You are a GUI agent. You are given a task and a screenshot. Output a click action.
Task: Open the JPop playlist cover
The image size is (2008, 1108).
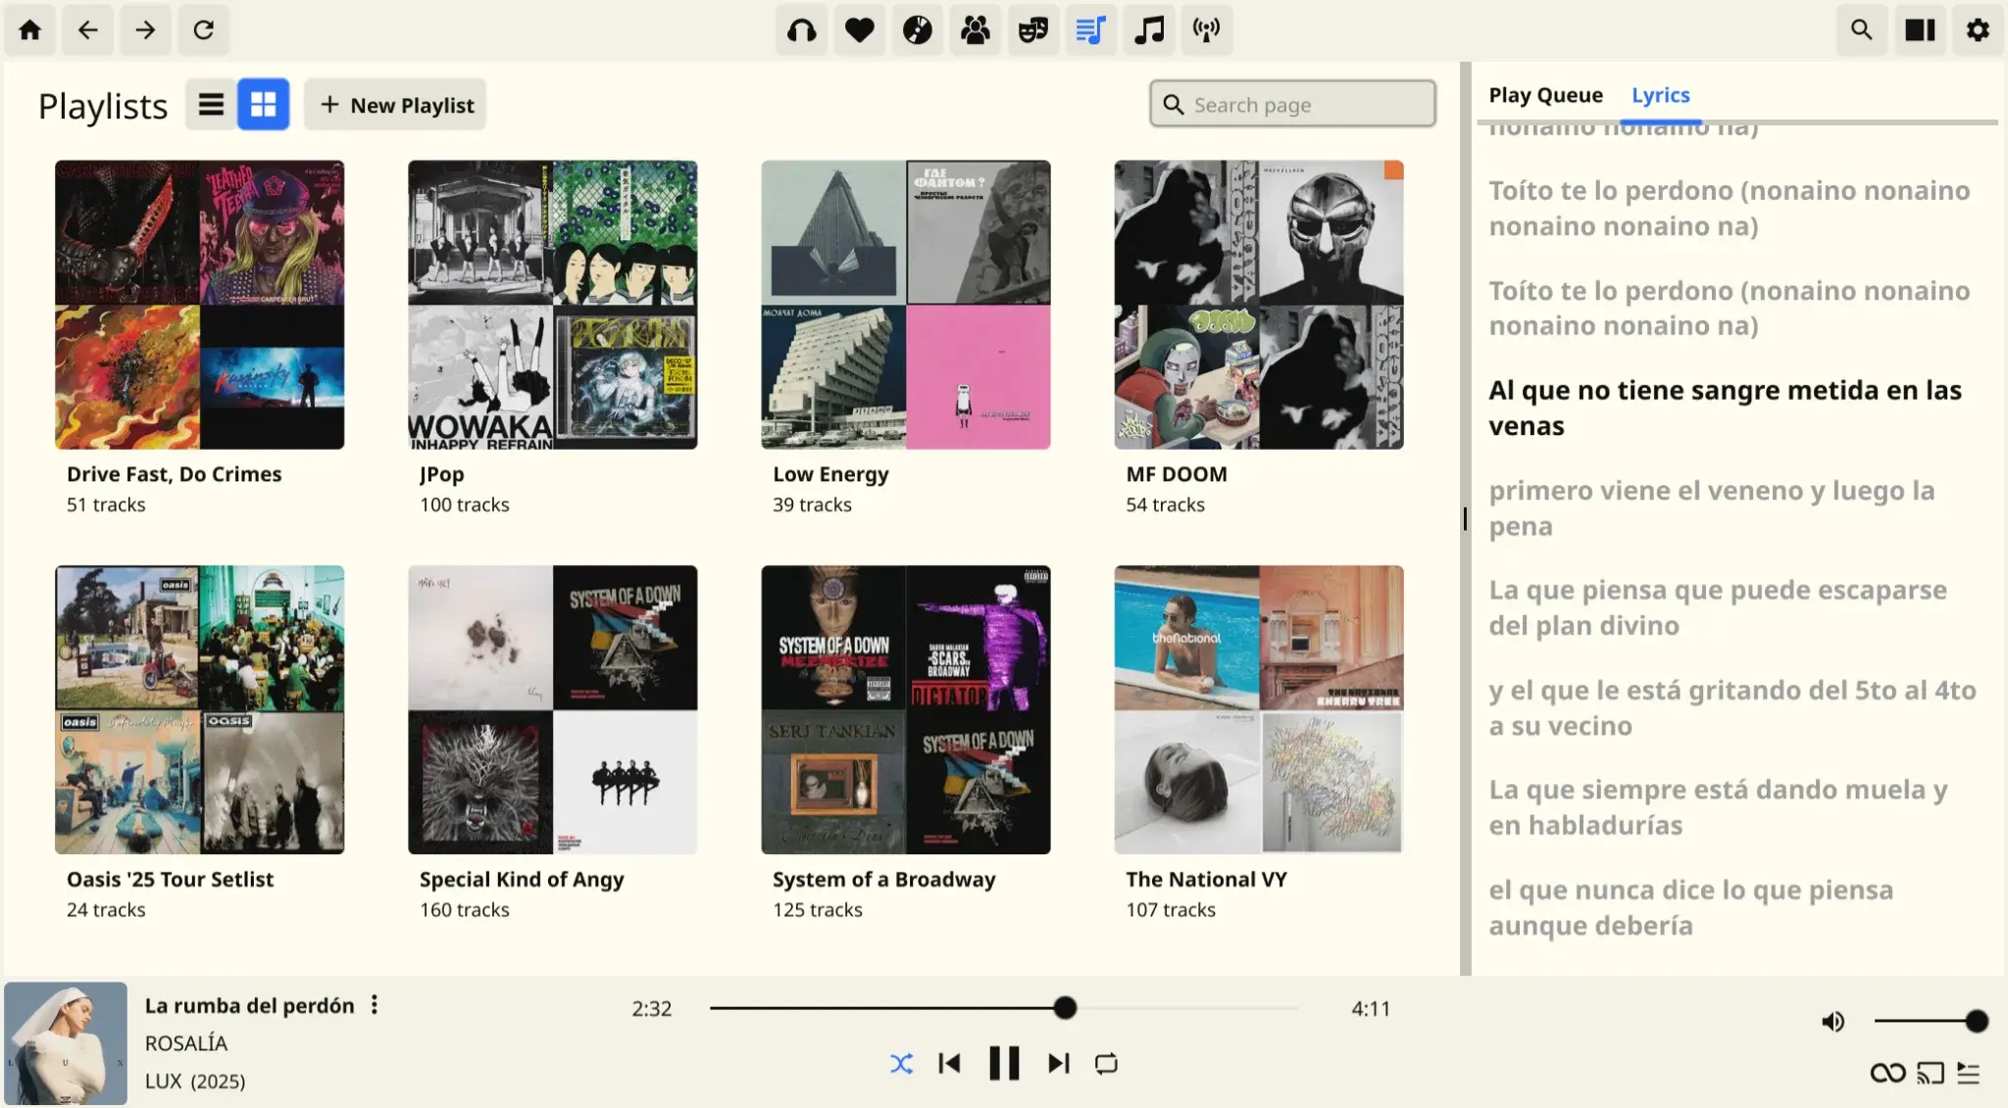click(553, 305)
